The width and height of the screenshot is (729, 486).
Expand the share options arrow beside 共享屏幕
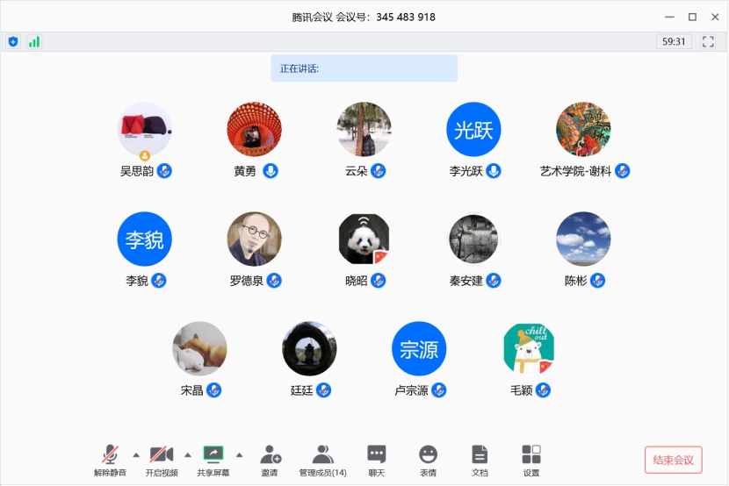tap(240, 455)
